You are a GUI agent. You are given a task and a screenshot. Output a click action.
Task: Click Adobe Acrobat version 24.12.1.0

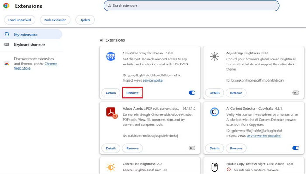pyautogui.click(x=189, y=108)
